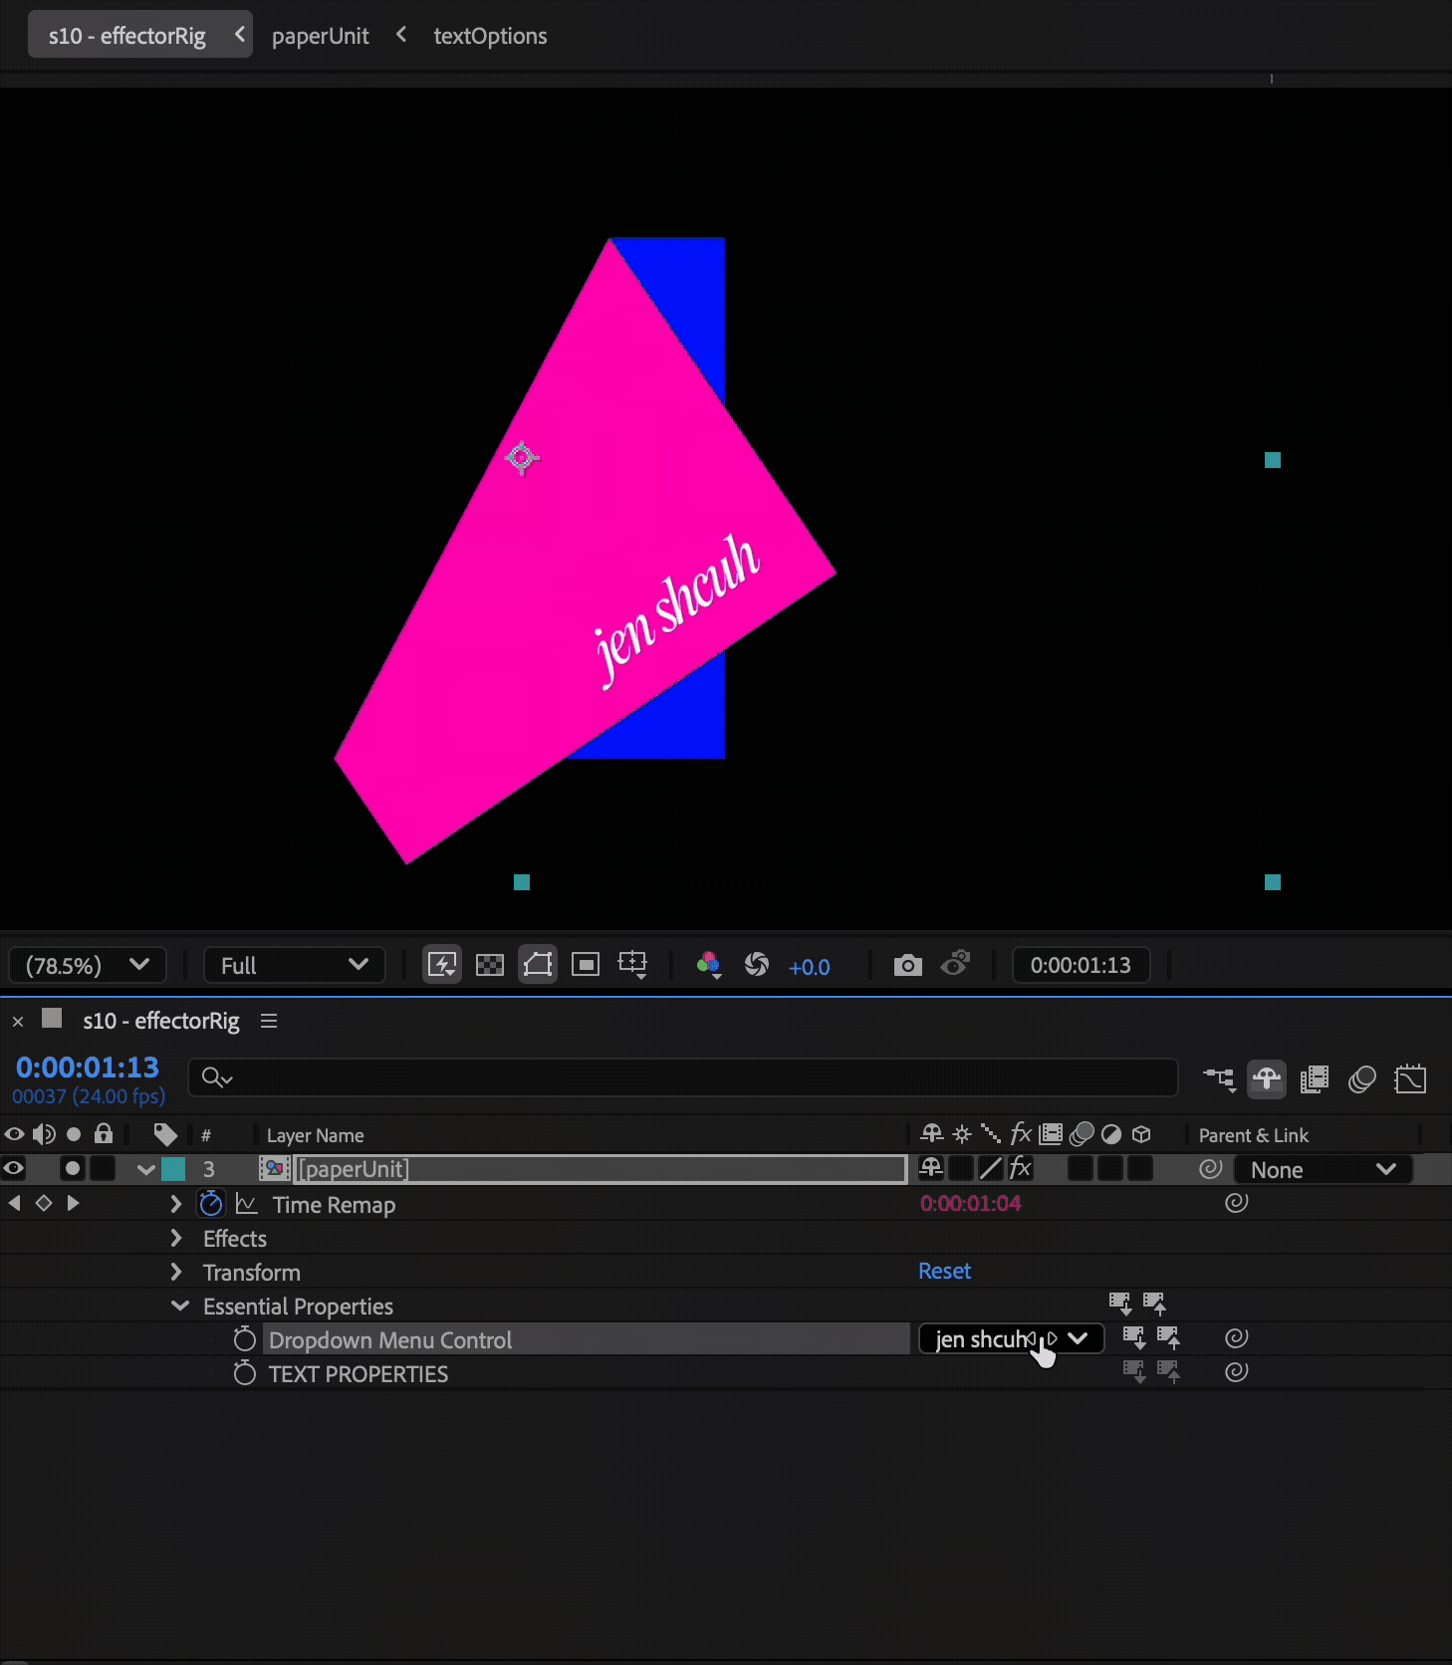Image resolution: width=1452 pixels, height=1665 pixels.
Task: Open paperUnit in the composition navigator
Action: (321, 36)
